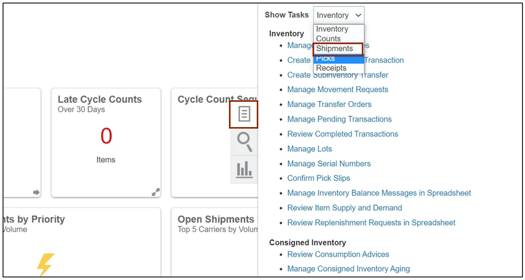Screen dimensions: 525x280
Task: Click the Search magnifier panel icon
Action: pyautogui.click(x=244, y=142)
